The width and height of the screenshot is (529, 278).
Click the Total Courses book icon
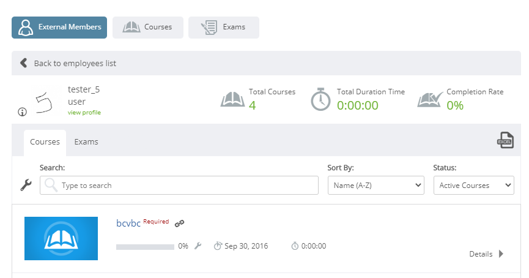[232, 99]
